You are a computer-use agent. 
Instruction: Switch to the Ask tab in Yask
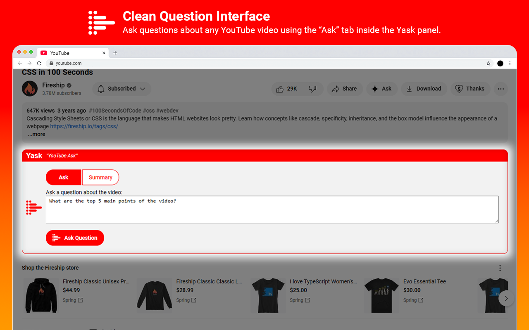click(64, 177)
